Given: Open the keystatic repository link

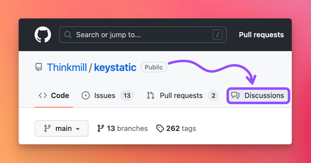Looking at the screenshot, I should click(115, 67).
